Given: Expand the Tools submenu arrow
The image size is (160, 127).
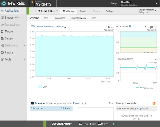Looking at the screenshot, I should point(24,59).
